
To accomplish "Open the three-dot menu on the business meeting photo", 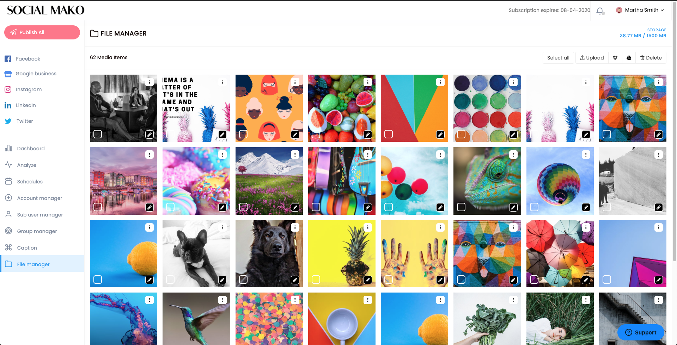I will click(150, 82).
